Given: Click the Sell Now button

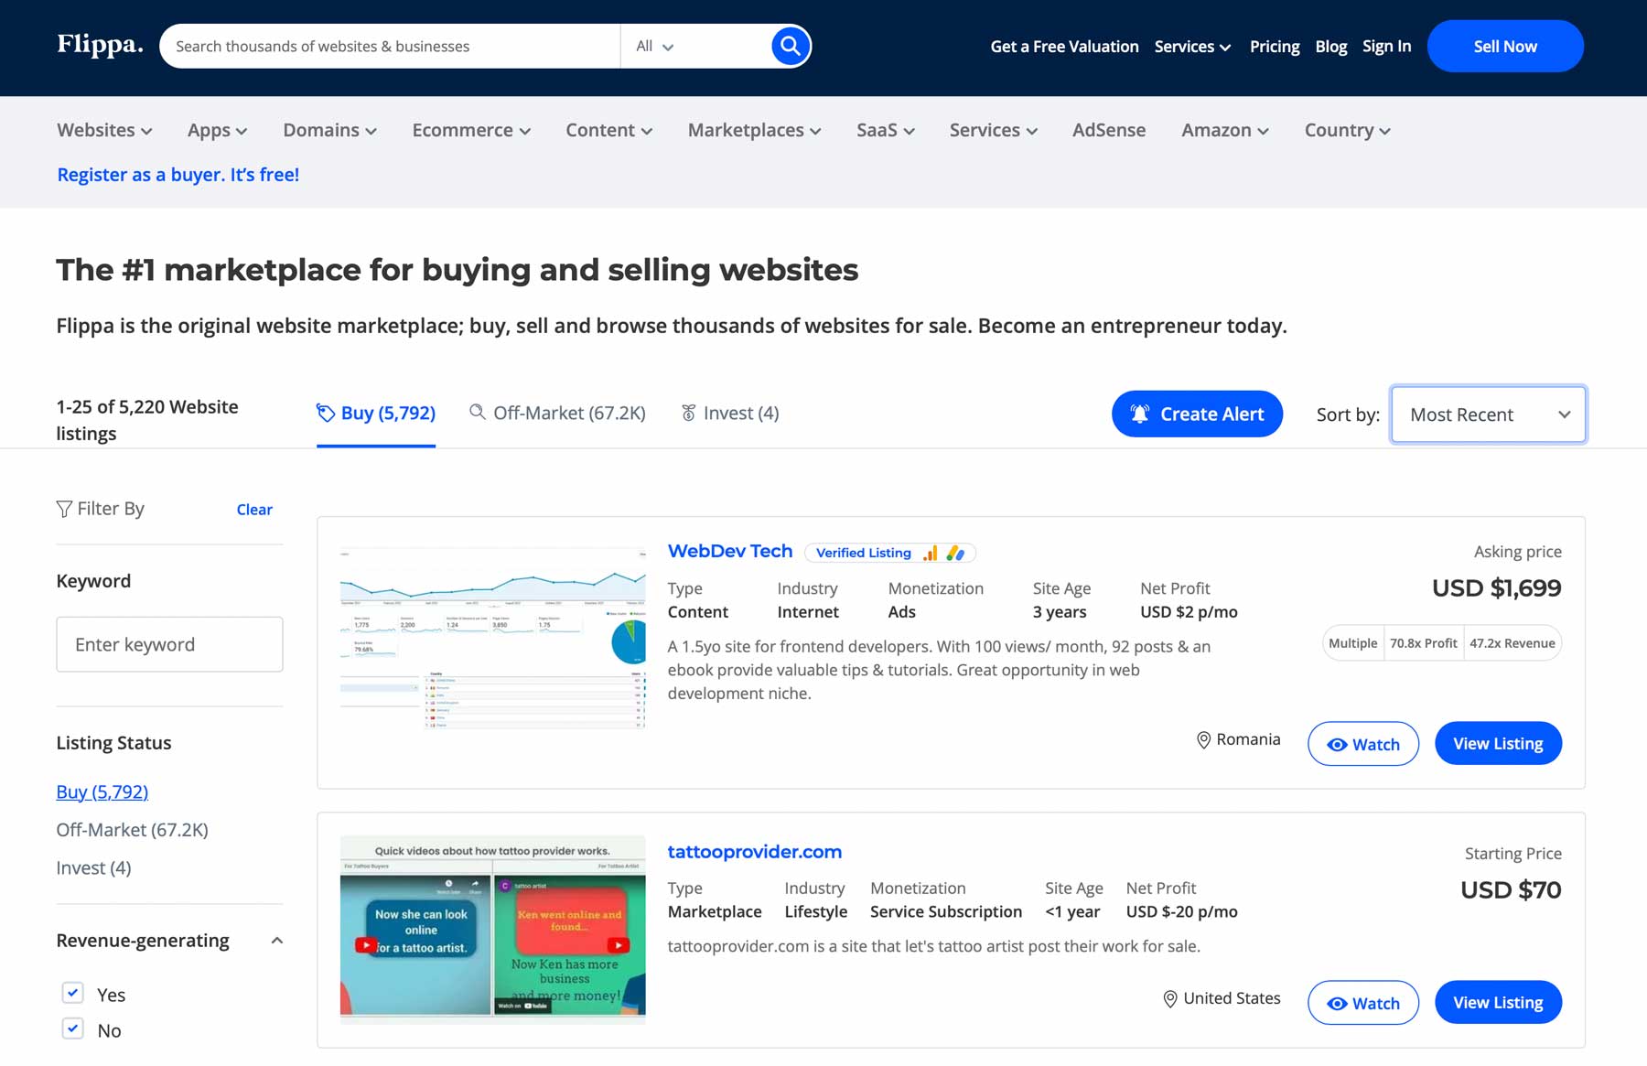Looking at the screenshot, I should click(1504, 45).
